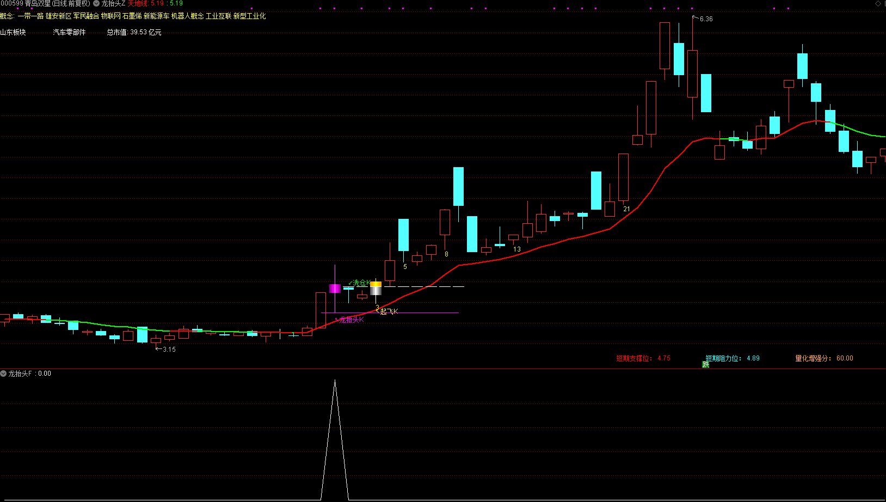This screenshot has width=886, height=502.
Task: Click the 龙抬头F : 0.00 sub-indicator title
Action: (x=30, y=374)
